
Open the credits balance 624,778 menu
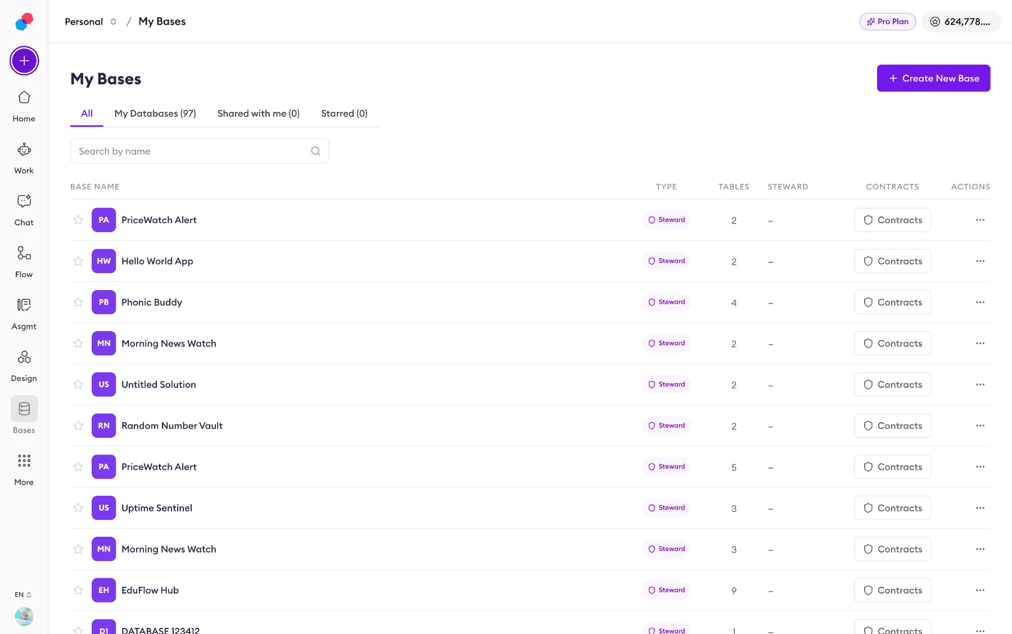coord(961,21)
